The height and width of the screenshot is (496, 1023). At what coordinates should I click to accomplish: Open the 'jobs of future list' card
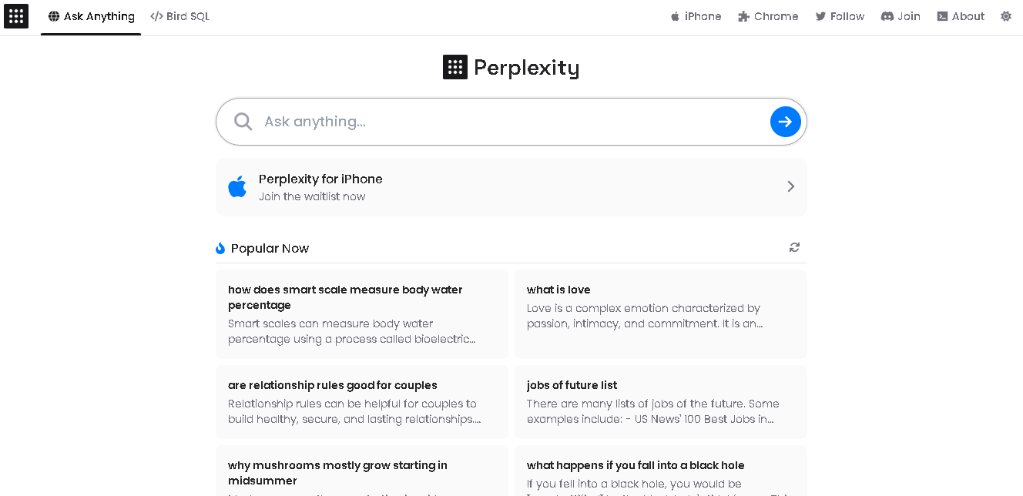[x=661, y=402]
